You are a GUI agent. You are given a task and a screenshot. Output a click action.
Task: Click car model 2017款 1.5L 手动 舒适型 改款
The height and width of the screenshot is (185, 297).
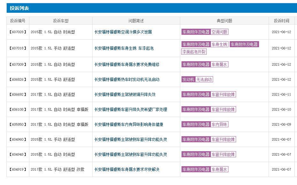pos(57,169)
